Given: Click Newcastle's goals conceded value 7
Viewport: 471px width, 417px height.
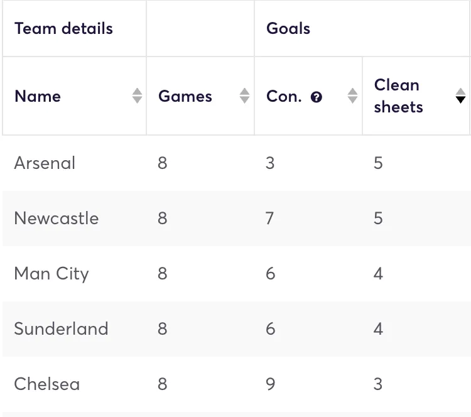Looking at the screenshot, I should pyautogui.click(x=270, y=219).
